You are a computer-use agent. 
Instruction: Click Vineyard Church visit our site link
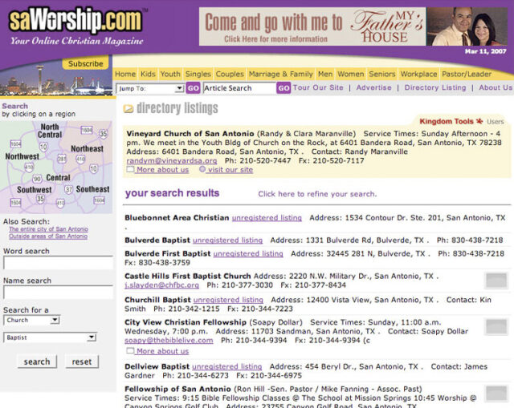230,169
